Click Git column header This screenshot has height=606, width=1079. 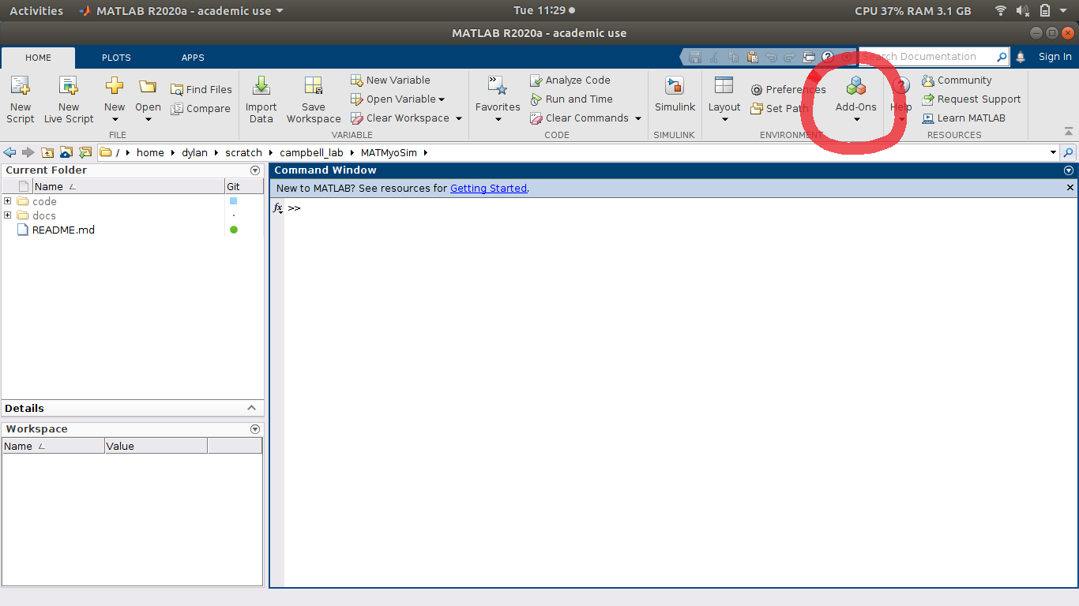click(244, 187)
